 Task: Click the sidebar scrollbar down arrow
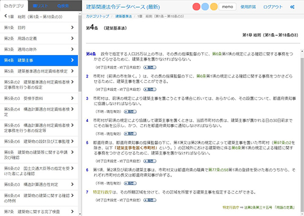(80, 214)
